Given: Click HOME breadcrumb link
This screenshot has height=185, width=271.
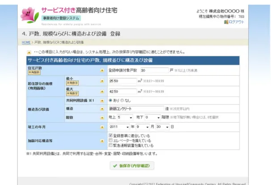Looking at the screenshot, I should click(26, 42).
